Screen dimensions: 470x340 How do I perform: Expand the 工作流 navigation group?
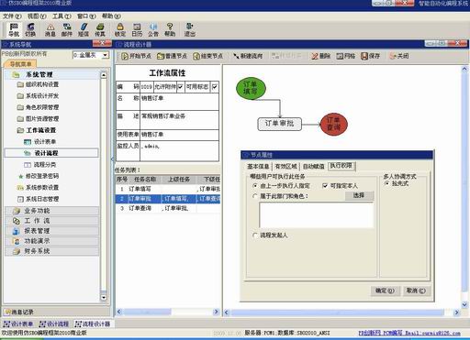click(52, 221)
